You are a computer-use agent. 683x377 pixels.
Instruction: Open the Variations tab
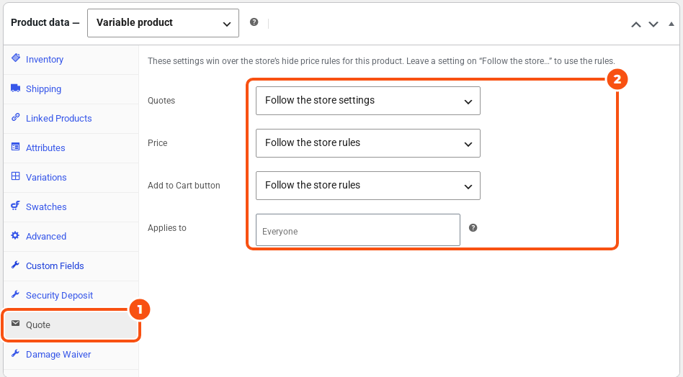[x=71, y=178]
